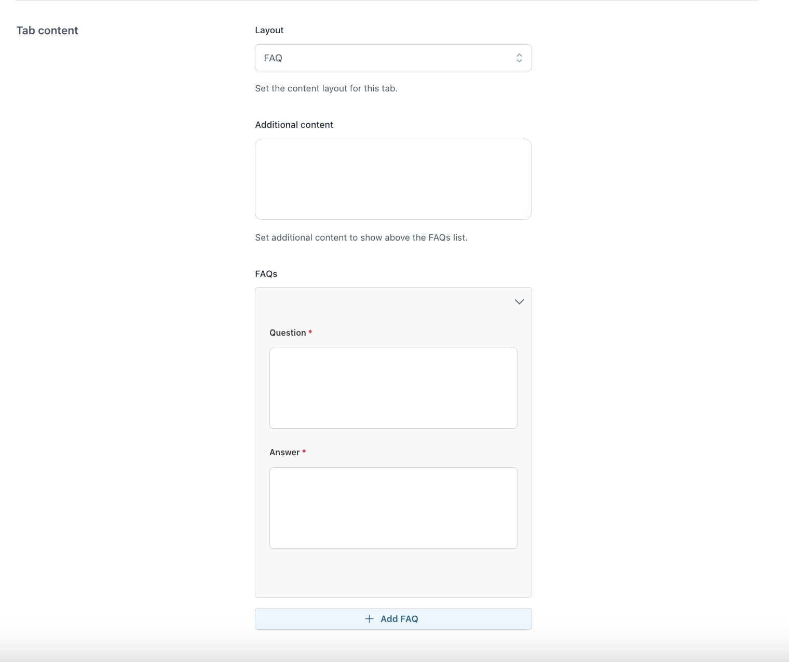Click the Layout field label

(269, 30)
